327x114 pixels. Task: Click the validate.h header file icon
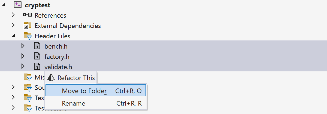point(37,67)
